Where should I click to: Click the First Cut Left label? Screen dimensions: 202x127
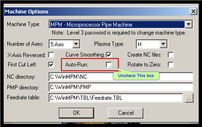[x=22, y=64]
